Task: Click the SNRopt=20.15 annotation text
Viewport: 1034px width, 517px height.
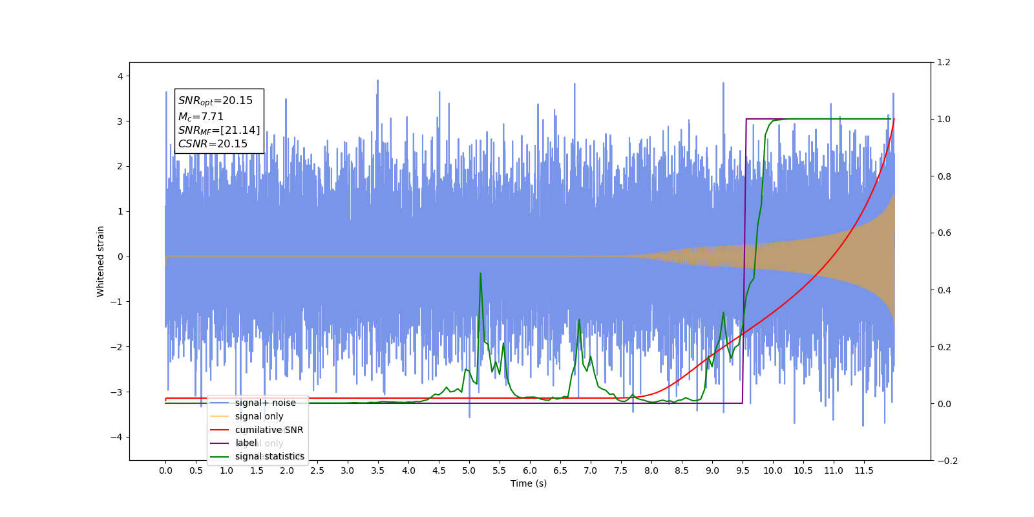Action: pos(215,101)
